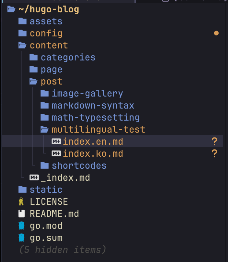
Task: Select the buffer tab at top right
Action: (188, 1)
